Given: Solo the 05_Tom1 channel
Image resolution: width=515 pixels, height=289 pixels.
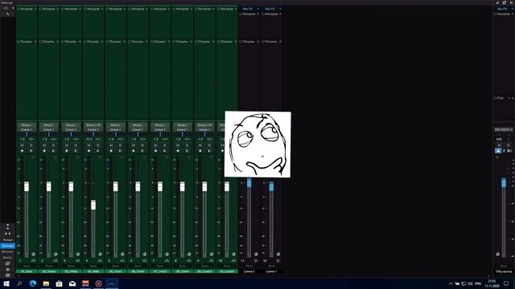Looking at the screenshot, I should [120, 145].
